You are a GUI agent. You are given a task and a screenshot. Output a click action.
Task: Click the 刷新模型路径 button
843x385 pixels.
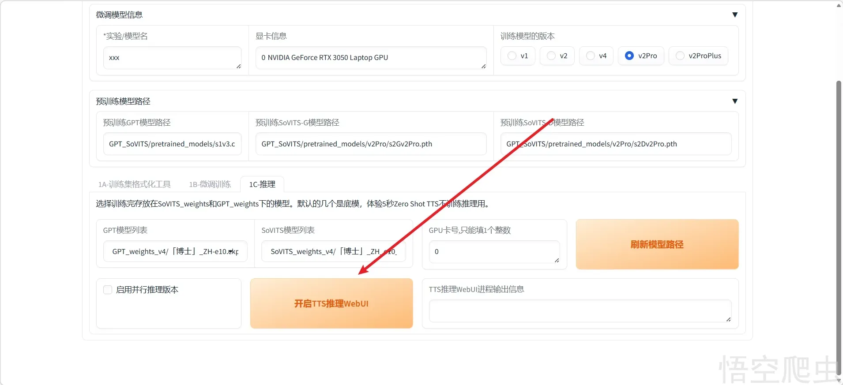[657, 244]
